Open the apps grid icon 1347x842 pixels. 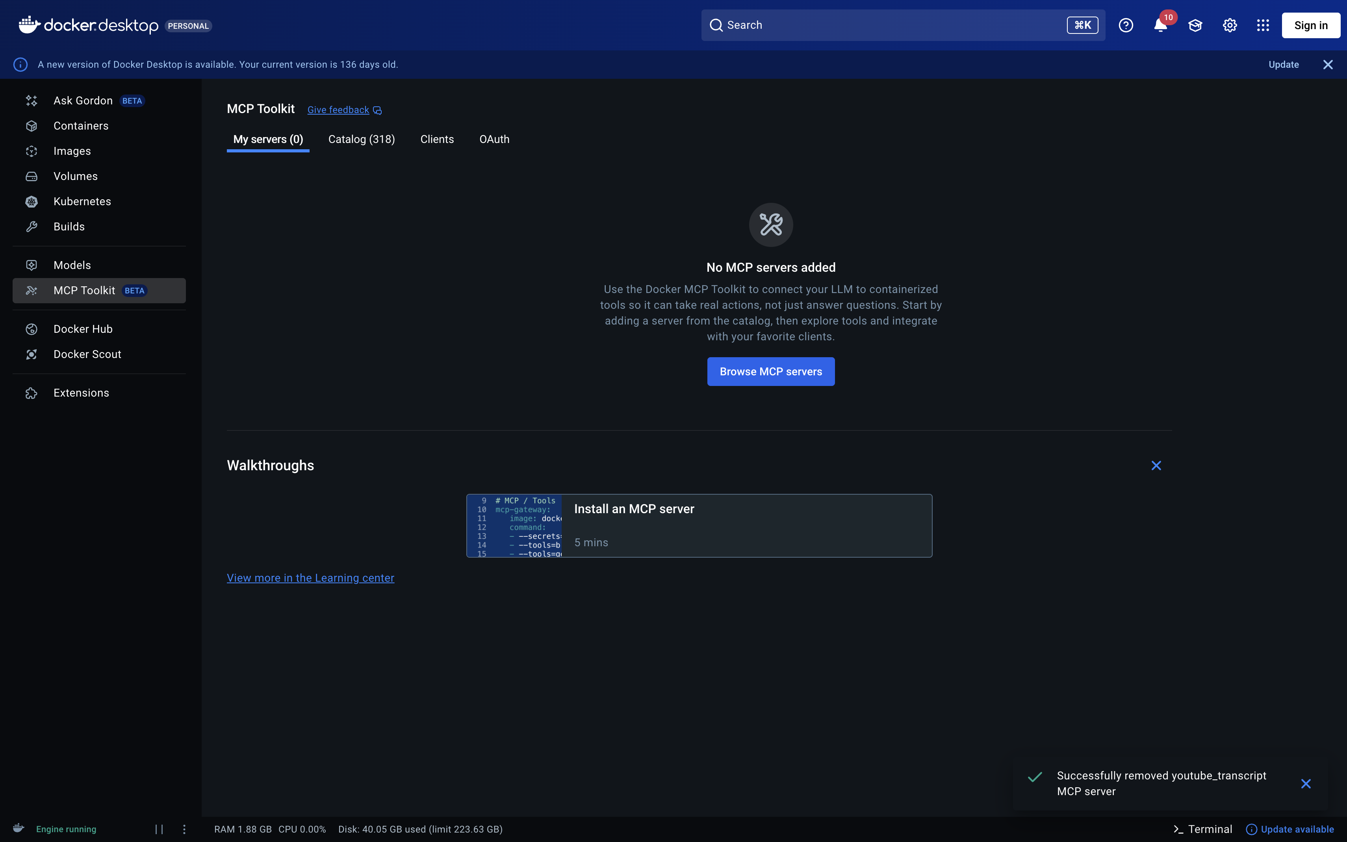pos(1263,25)
